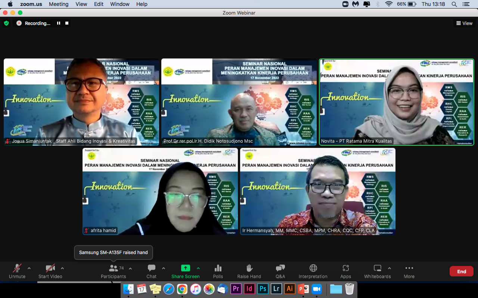Image resolution: width=478 pixels, height=298 pixels.
Task: Open the Participants list
Action: pyautogui.click(x=113, y=271)
